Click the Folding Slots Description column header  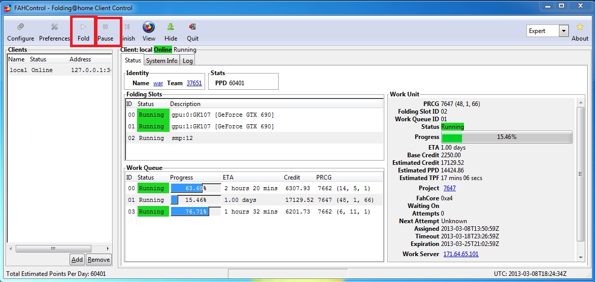click(x=276, y=104)
